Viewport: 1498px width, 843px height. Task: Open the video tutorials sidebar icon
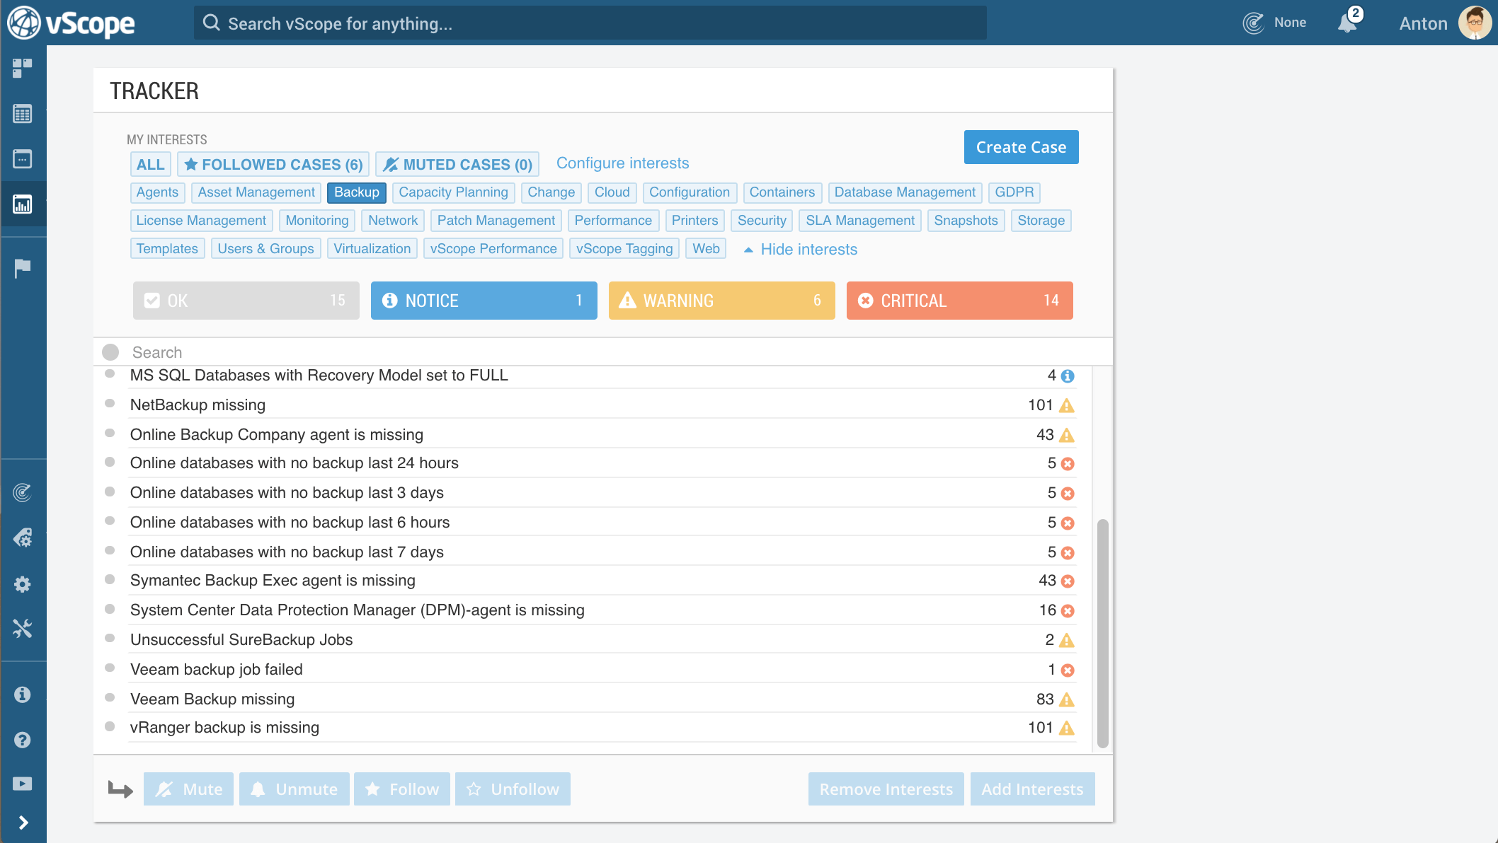tap(23, 784)
